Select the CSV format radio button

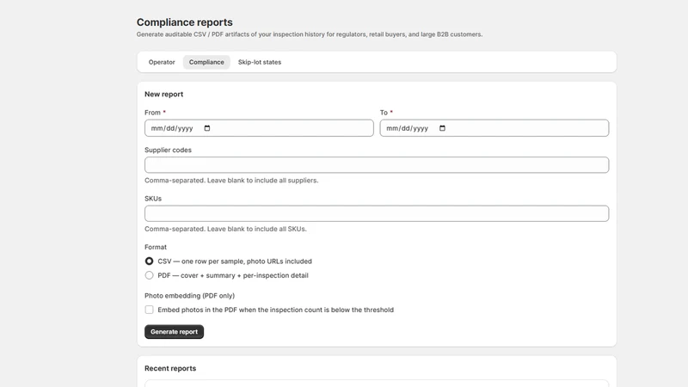tap(149, 261)
